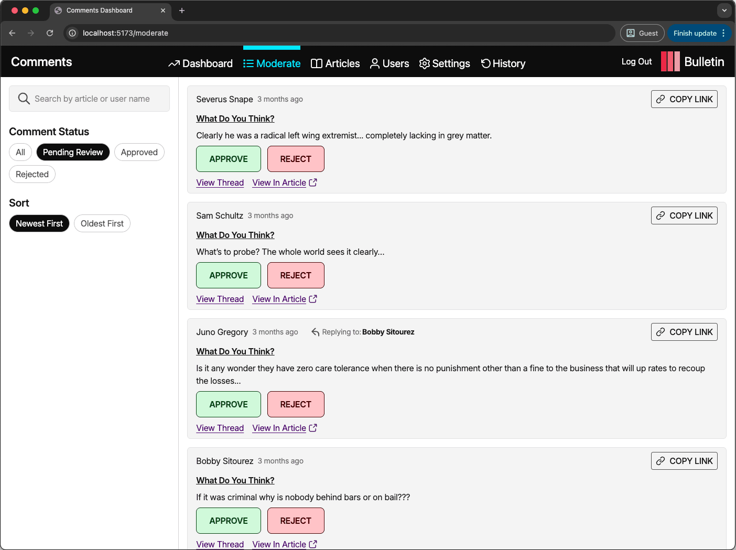This screenshot has height=550, width=736.
Task: Click the browser back arrow icon
Action: pyautogui.click(x=12, y=33)
